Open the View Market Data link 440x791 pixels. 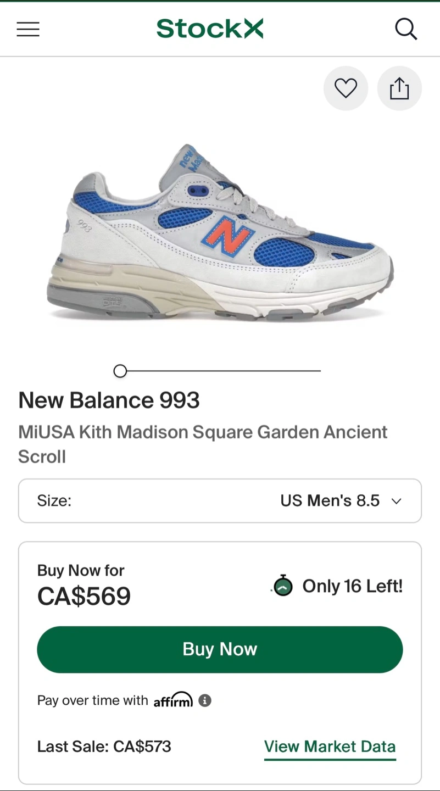point(330,747)
